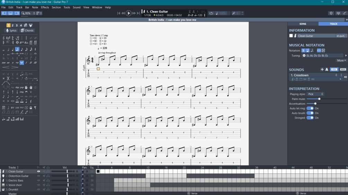Edit the Clean Guitar track name field
Image resolution: width=348 pixels, height=195 pixels.
click(x=316, y=36)
